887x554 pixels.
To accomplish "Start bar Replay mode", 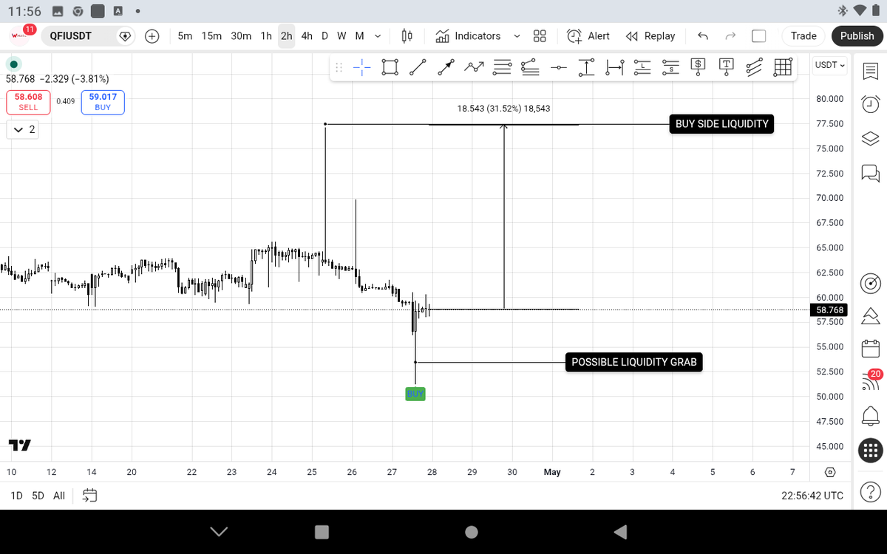I will pos(650,35).
